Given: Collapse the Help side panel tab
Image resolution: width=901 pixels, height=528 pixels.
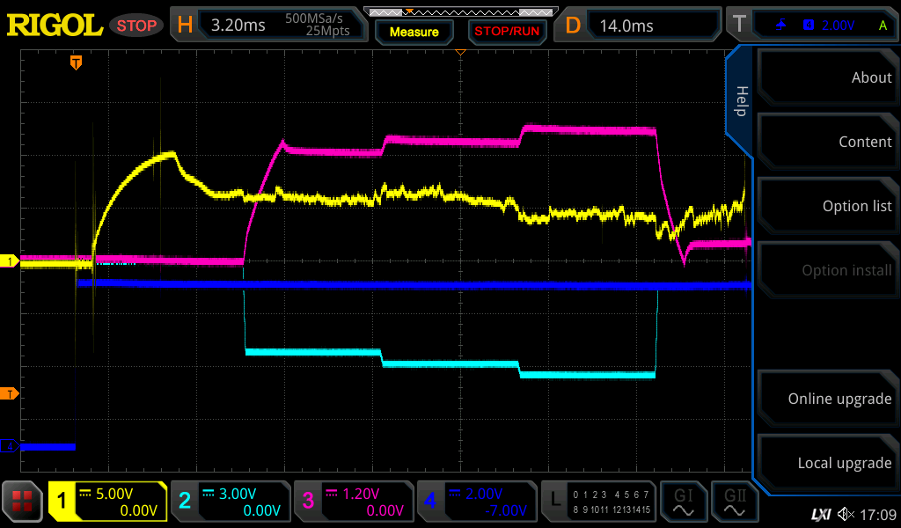Looking at the screenshot, I should 741,100.
